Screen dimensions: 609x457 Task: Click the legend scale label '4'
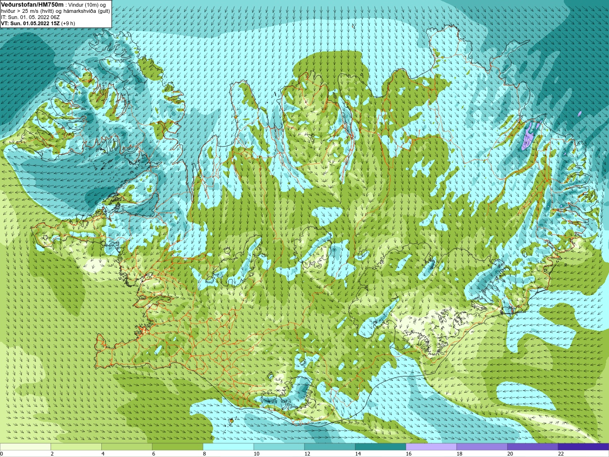tap(103, 454)
